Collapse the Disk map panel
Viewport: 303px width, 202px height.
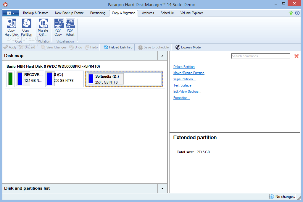162,56
